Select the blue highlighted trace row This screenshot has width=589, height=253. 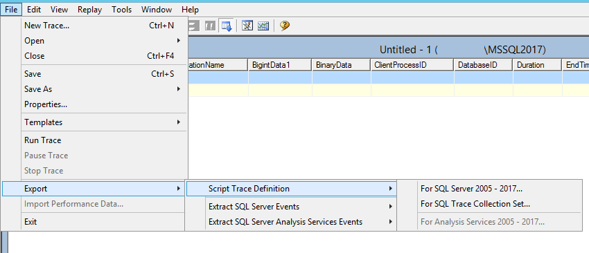389,77
